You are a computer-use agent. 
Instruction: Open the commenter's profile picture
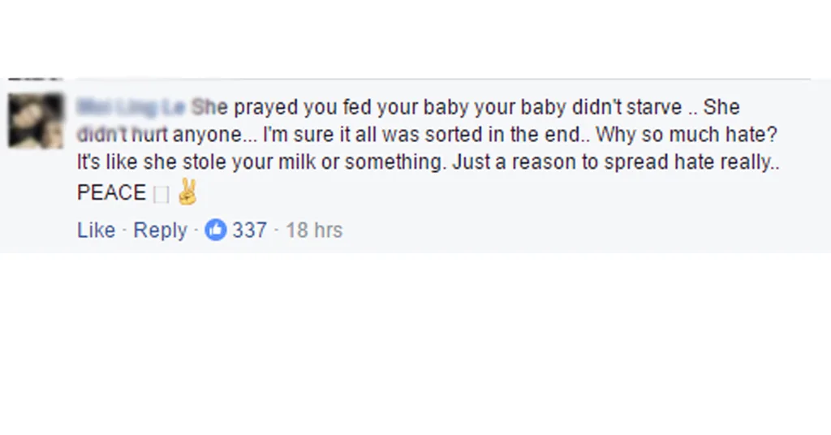click(36, 120)
